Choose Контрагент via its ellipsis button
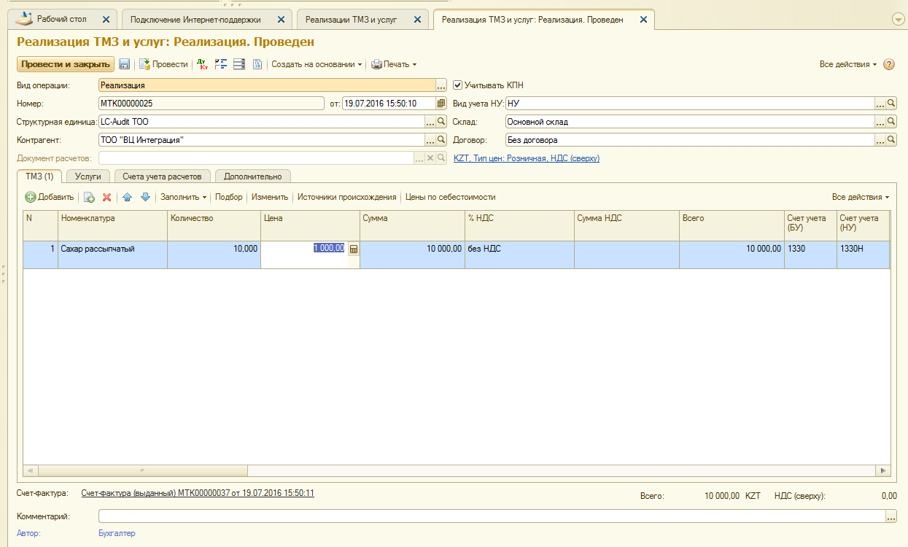 pyautogui.click(x=430, y=140)
